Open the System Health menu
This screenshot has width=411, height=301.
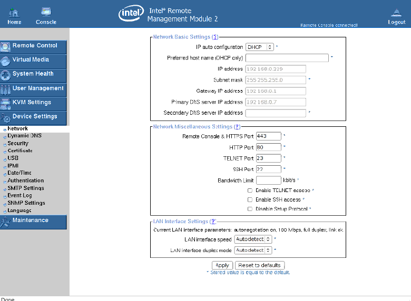click(x=33, y=75)
